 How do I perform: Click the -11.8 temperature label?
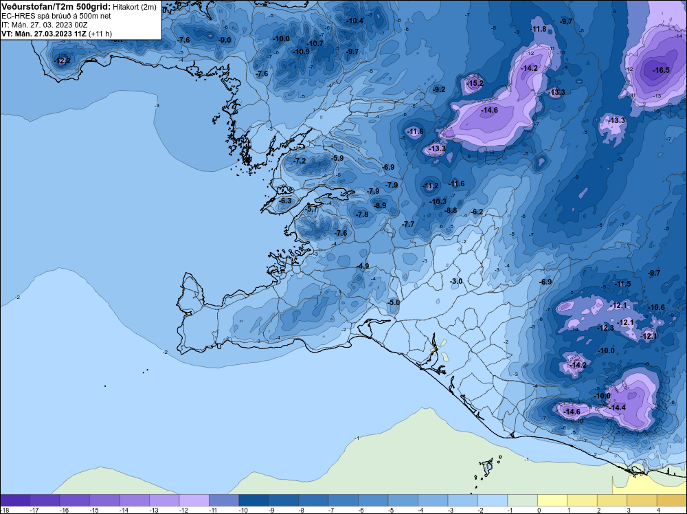click(x=539, y=29)
